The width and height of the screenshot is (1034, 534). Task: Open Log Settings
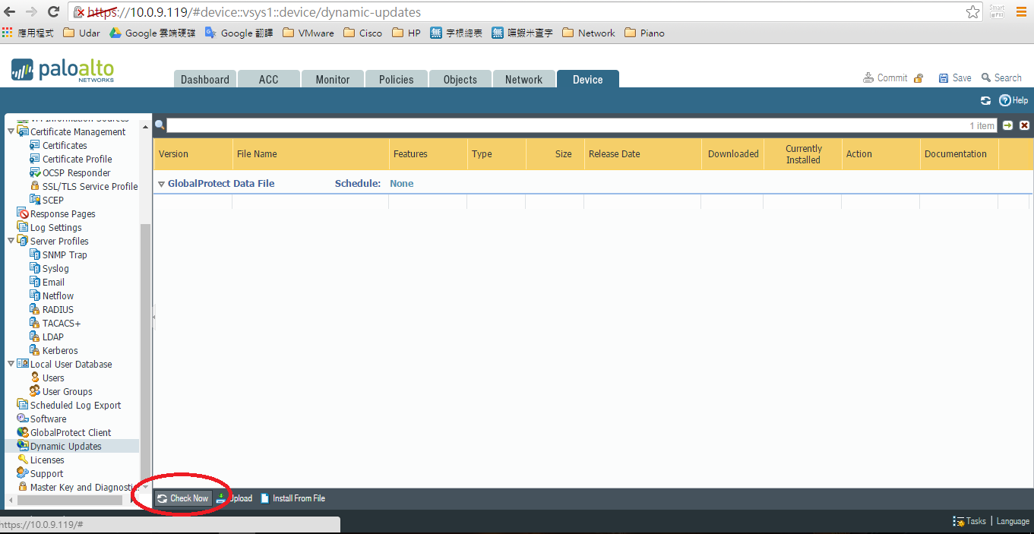[55, 227]
